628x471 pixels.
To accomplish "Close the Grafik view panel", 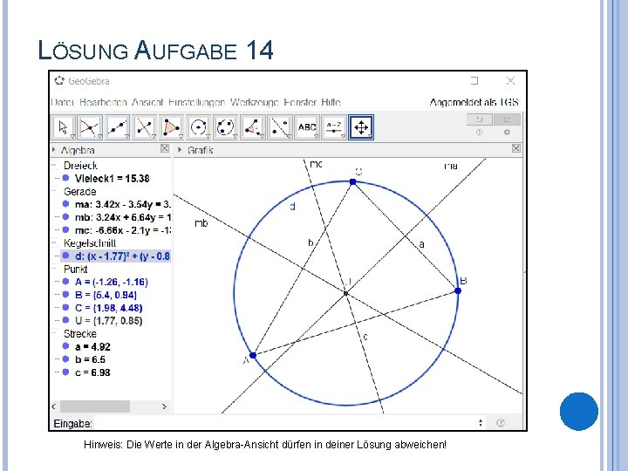I will [516, 148].
